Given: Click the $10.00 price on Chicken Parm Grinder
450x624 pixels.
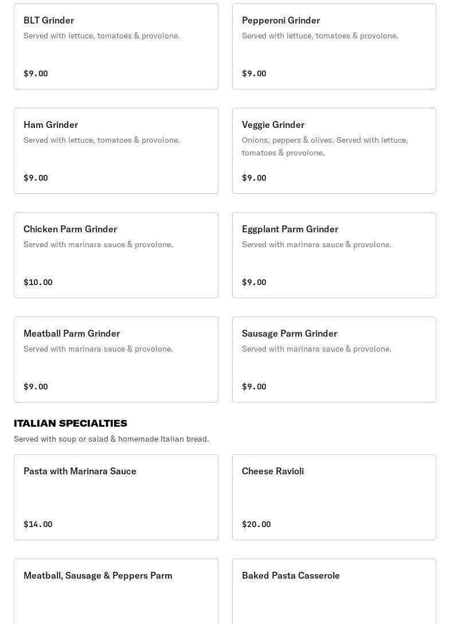Looking at the screenshot, I should coord(38,282).
